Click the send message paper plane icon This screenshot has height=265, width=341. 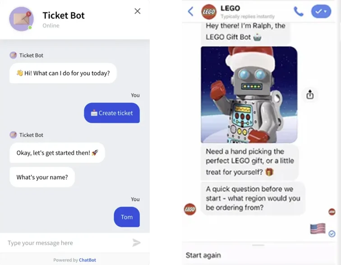136,242
